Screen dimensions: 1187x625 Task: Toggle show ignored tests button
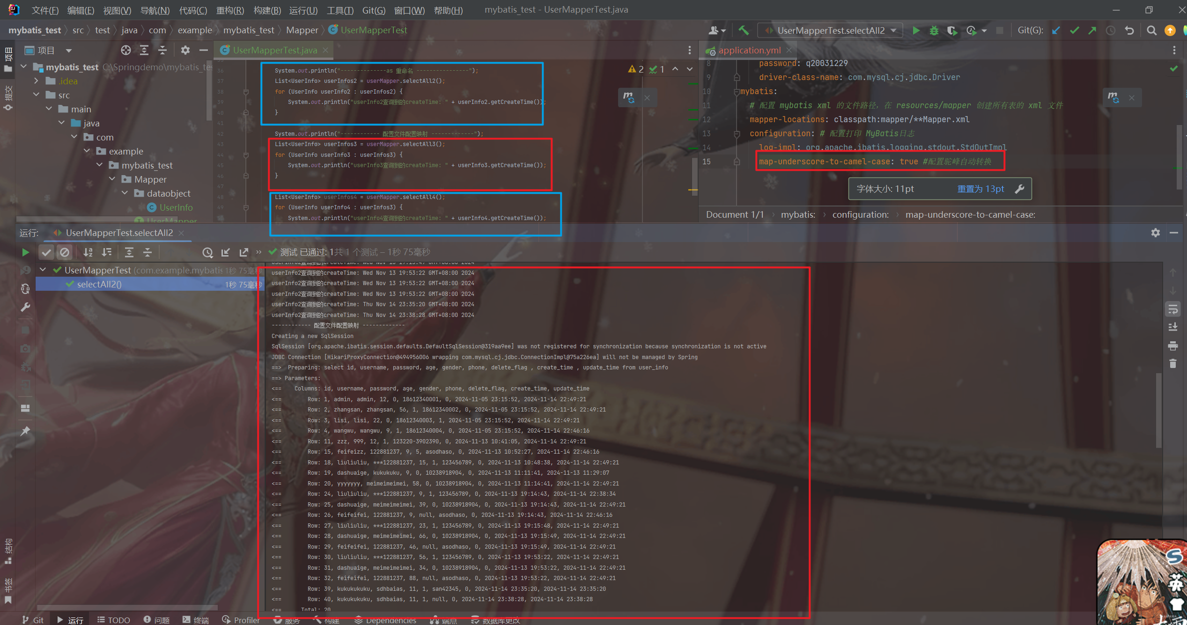[65, 252]
